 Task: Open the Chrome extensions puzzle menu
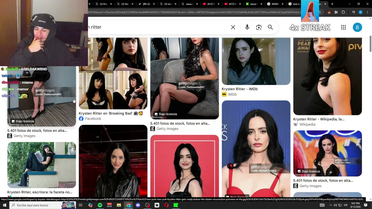343,12
